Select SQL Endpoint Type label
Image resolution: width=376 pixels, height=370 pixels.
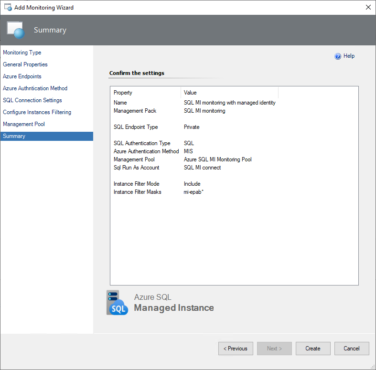click(136, 127)
